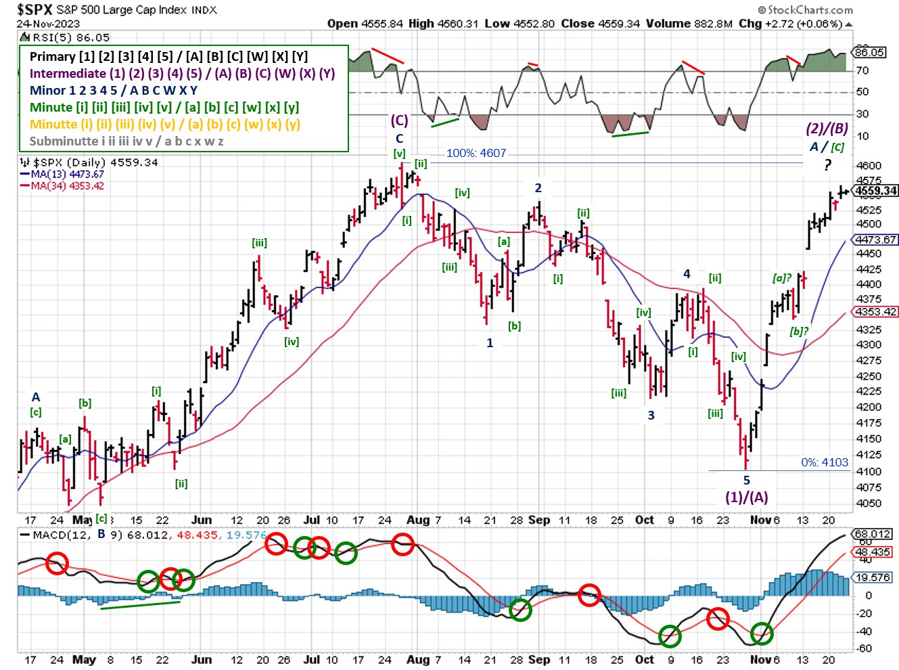Click the red MA(34) legend line marker

coord(25,186)
